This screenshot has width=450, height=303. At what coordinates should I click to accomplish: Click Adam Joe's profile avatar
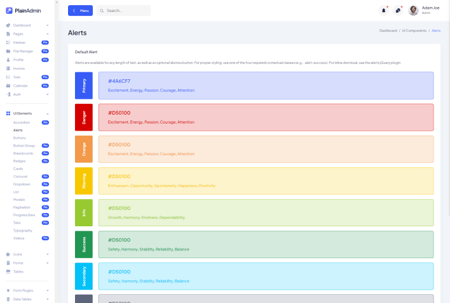(413, 10)
